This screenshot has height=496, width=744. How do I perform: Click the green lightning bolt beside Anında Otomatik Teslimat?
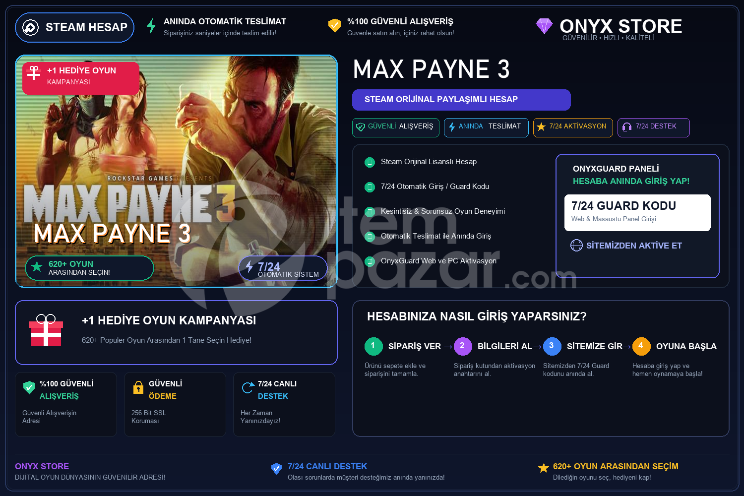pyautogui.click(x=151, y=26)
